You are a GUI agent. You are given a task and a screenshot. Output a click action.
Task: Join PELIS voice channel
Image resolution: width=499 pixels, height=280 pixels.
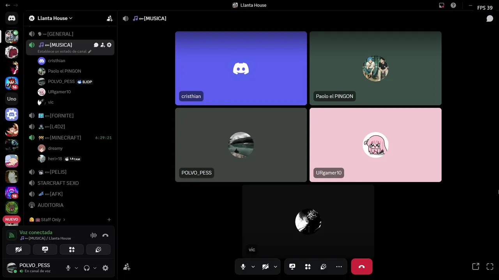[x=70, y=172]
